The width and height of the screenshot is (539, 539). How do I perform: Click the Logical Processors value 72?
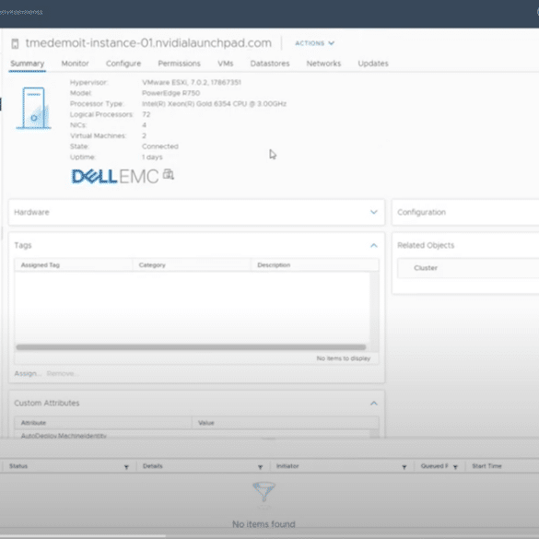[146, 114]
